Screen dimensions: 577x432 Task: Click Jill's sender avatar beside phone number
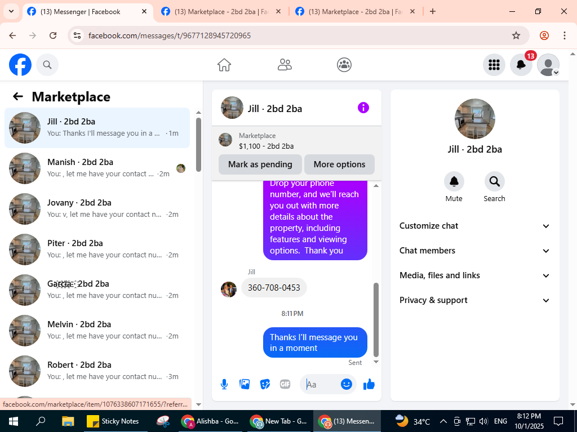pos(229,290)
